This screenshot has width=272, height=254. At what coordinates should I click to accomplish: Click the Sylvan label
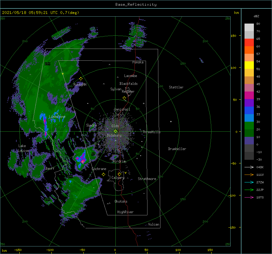coord(116,89)
